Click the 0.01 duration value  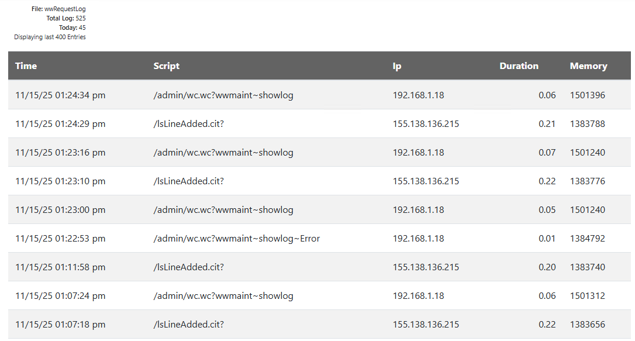pos(547,238)
